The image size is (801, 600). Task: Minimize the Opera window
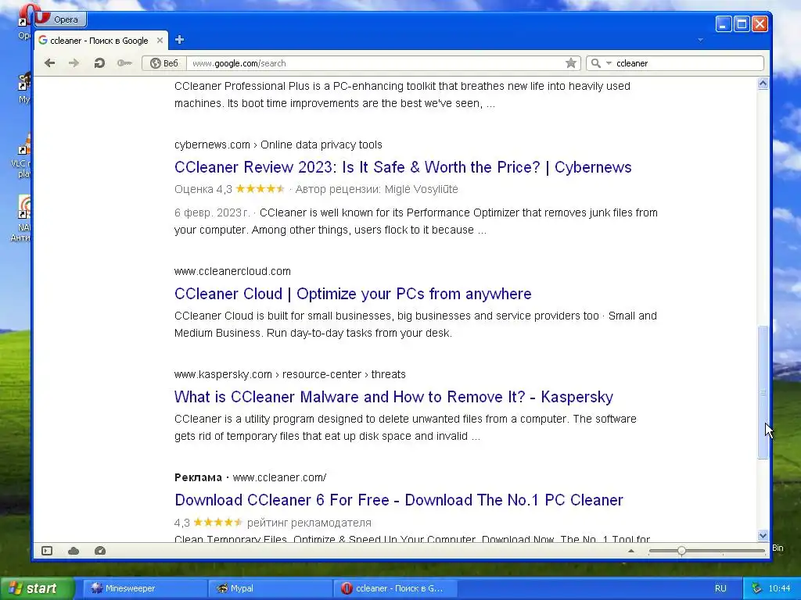pos(724,24)
